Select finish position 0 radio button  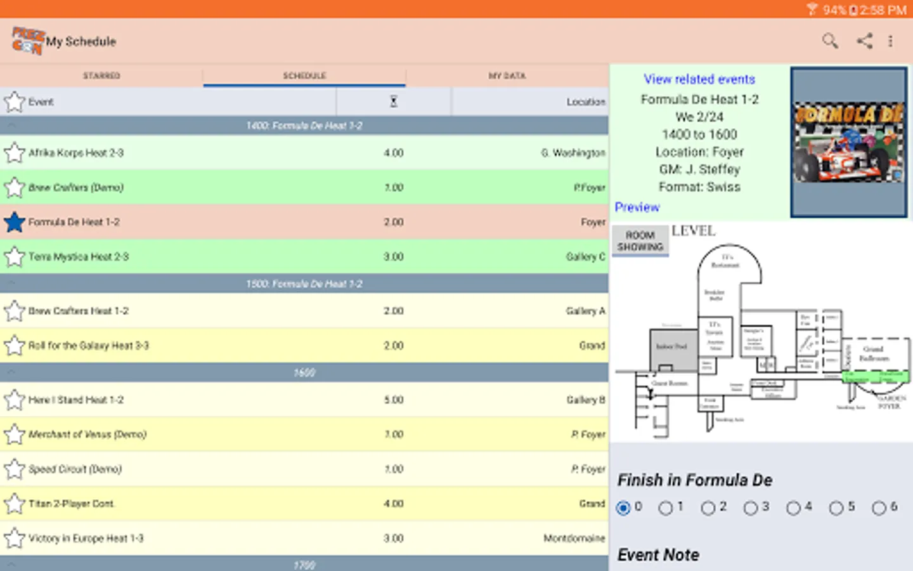pos(623,508)
